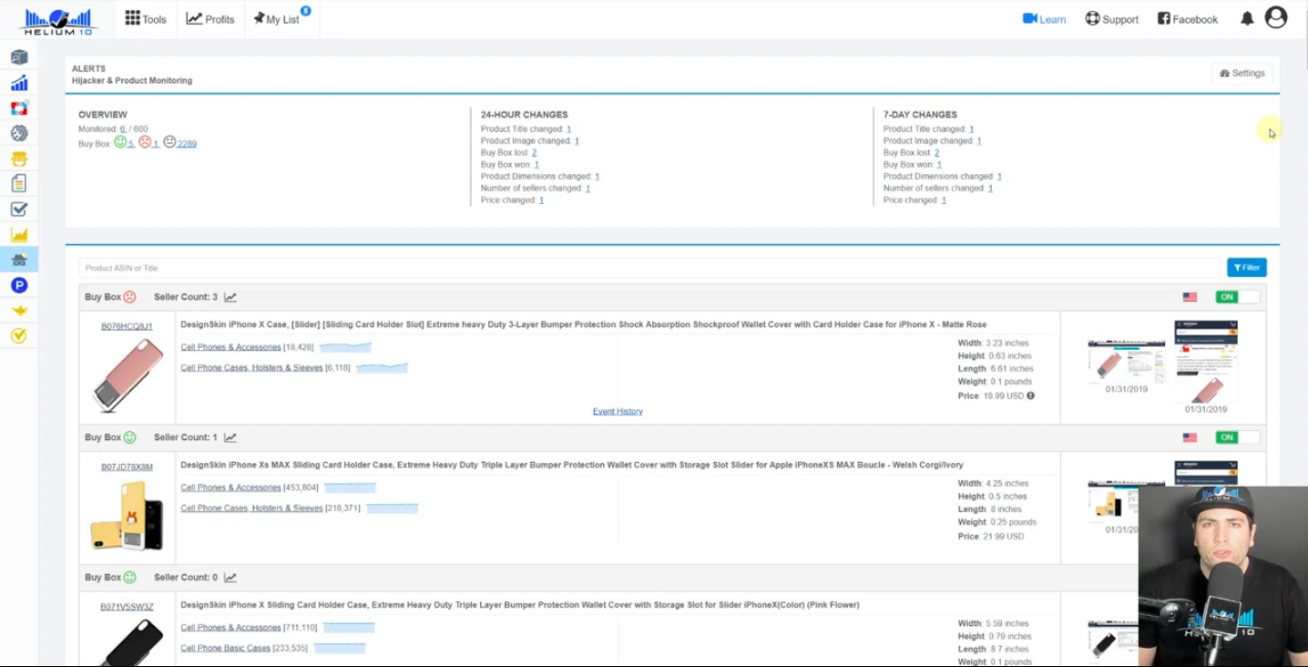Select the Trendster bar chart sidebar icon
Image resolution: width=1308 pixels, height=667 pixels.
[x=20, y=82]
